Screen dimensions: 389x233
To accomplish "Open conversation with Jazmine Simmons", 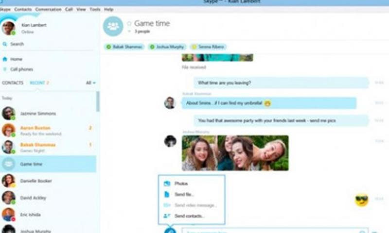I will point(48,114).
